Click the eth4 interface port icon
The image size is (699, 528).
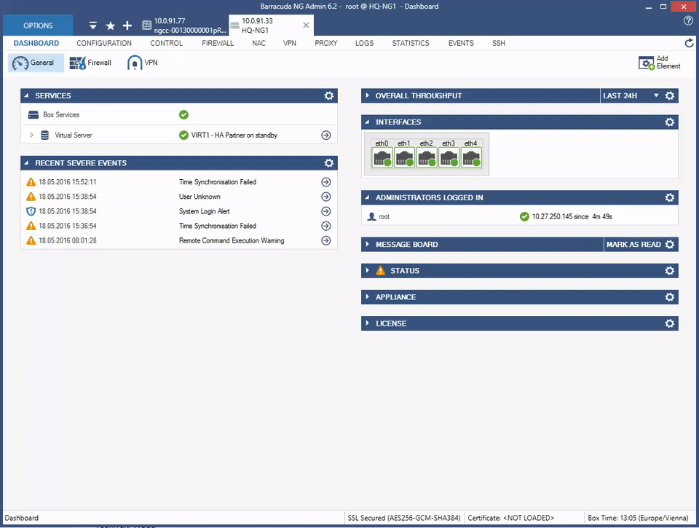tap(471, 157)
